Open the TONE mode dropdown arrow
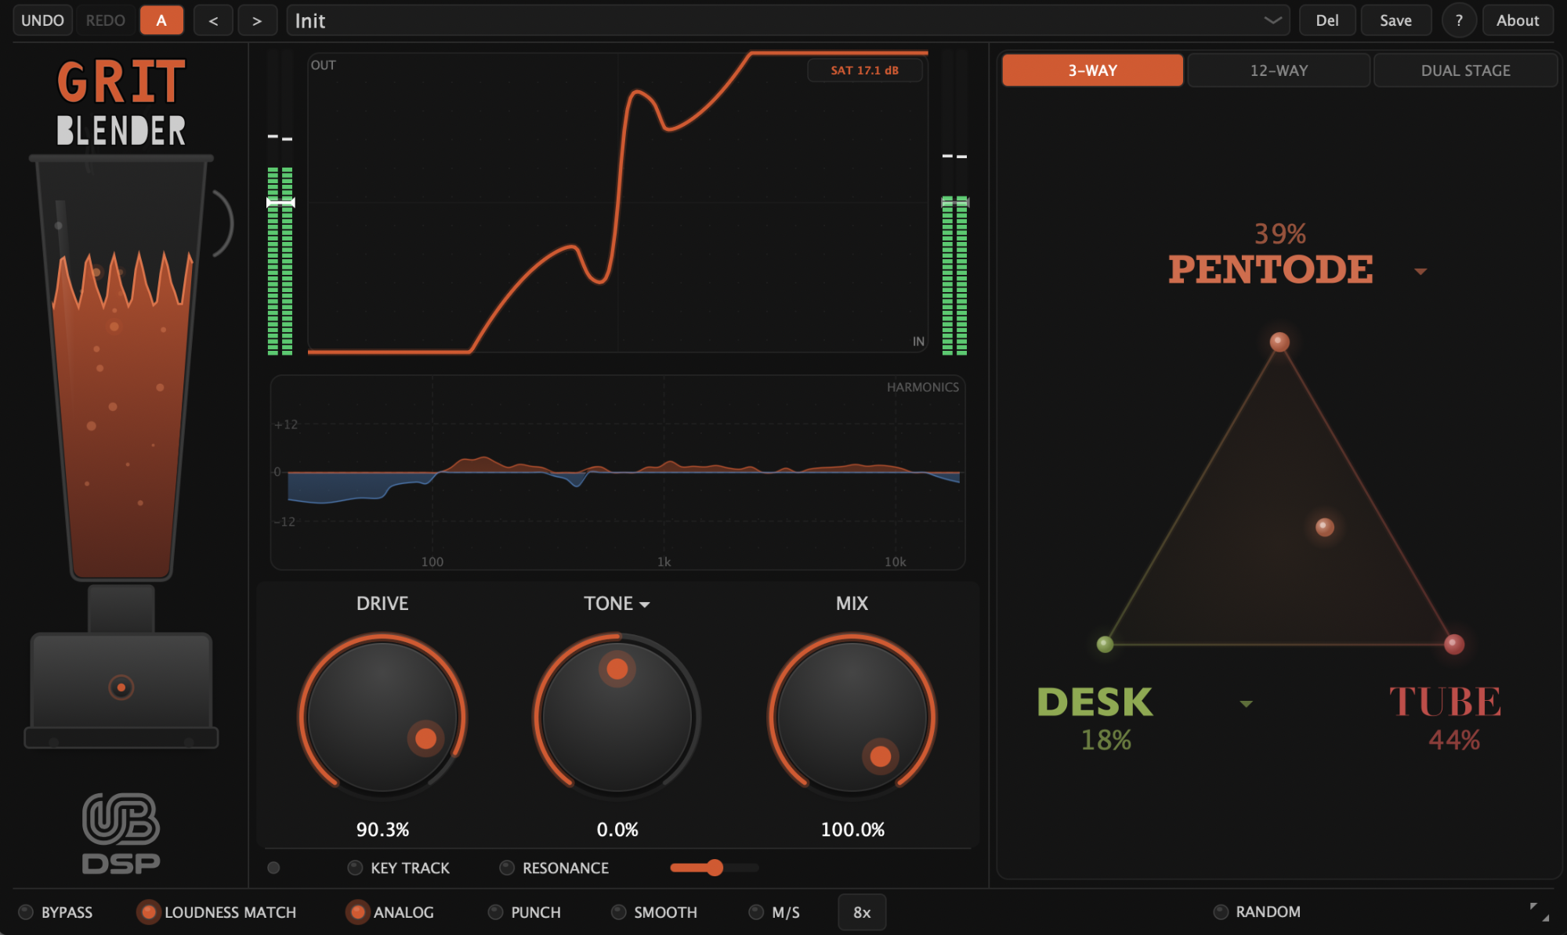 pos(645,605)
